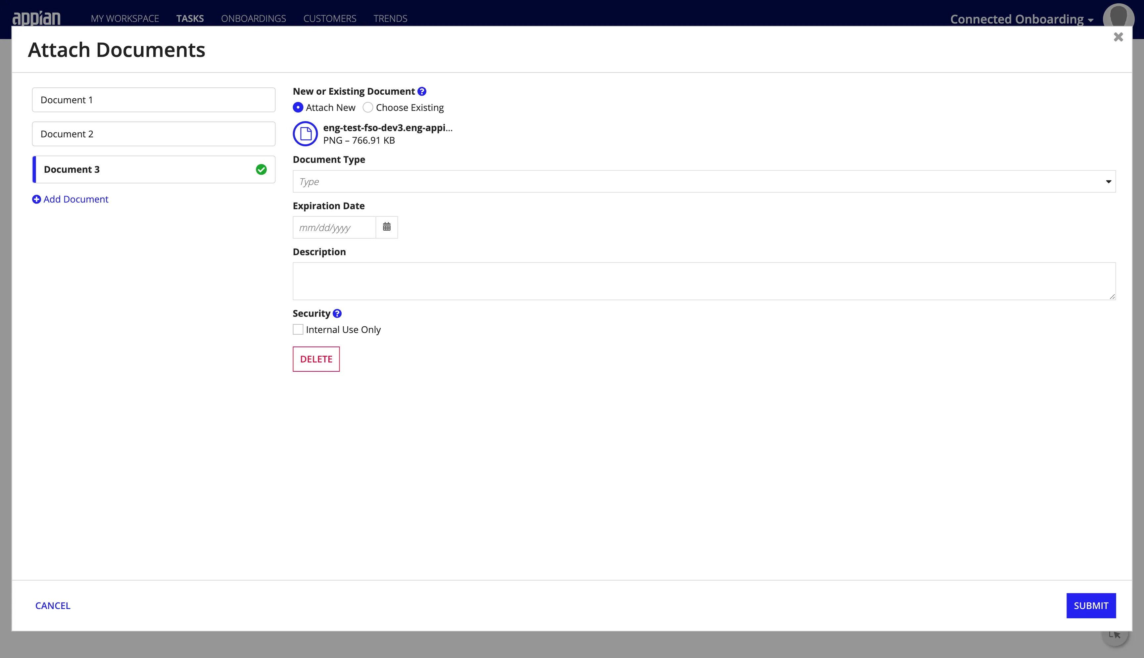Viewport: 1144px width, 658px height.
Task: Select the Document 2 entry
Action: (153, 133)
